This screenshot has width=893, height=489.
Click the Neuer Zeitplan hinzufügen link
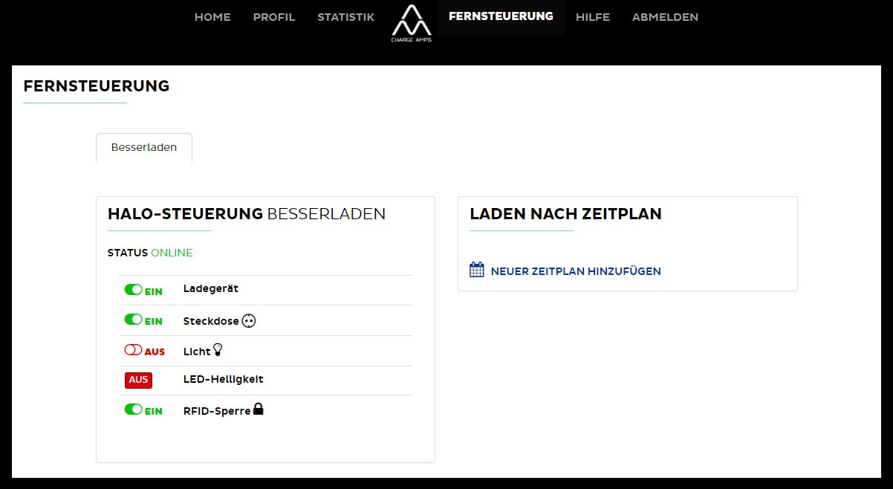(x=576, y=271)
